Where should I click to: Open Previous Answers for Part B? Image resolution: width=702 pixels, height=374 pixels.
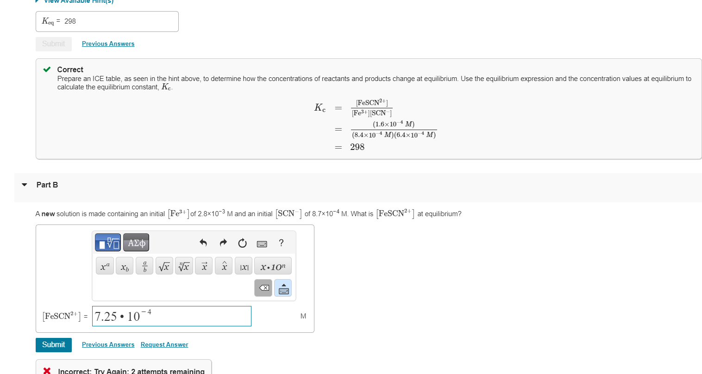(108, 344)
